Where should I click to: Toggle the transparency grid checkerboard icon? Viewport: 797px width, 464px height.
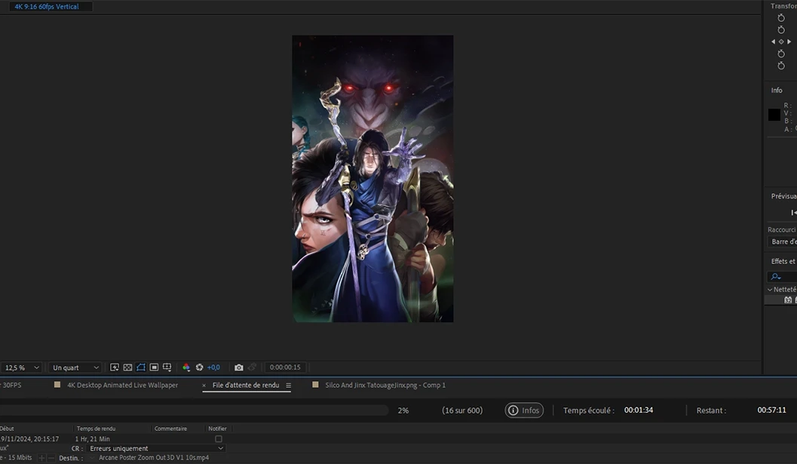click(127, 367)
